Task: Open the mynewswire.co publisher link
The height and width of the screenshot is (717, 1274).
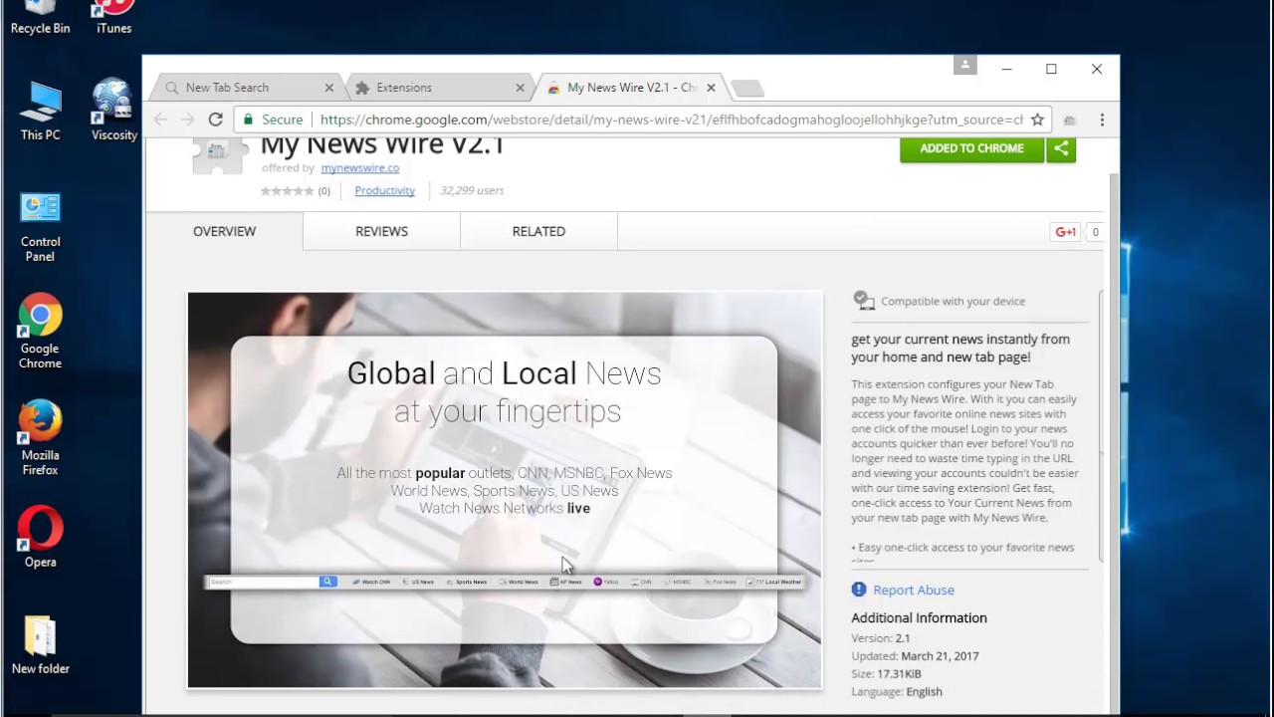Action: pos(360,168)
